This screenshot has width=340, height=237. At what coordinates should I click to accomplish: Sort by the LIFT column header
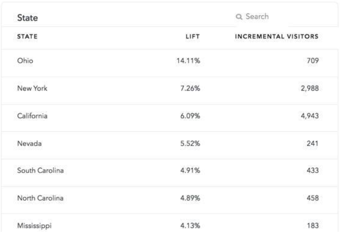[x=193, y=36]
